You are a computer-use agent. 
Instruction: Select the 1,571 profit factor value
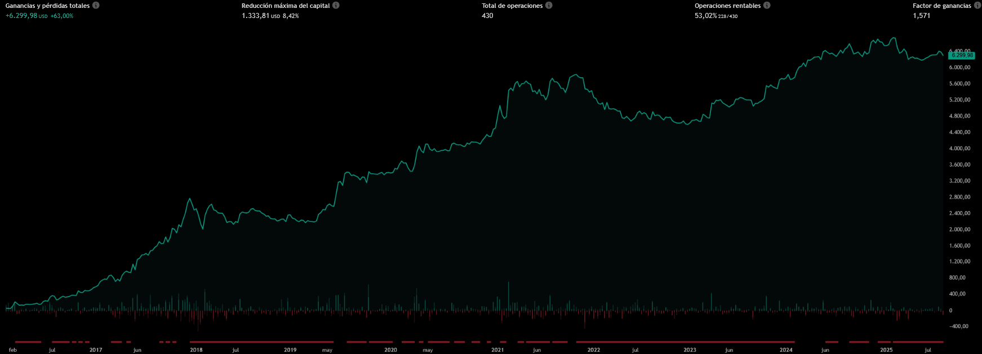tap(921, 16)
